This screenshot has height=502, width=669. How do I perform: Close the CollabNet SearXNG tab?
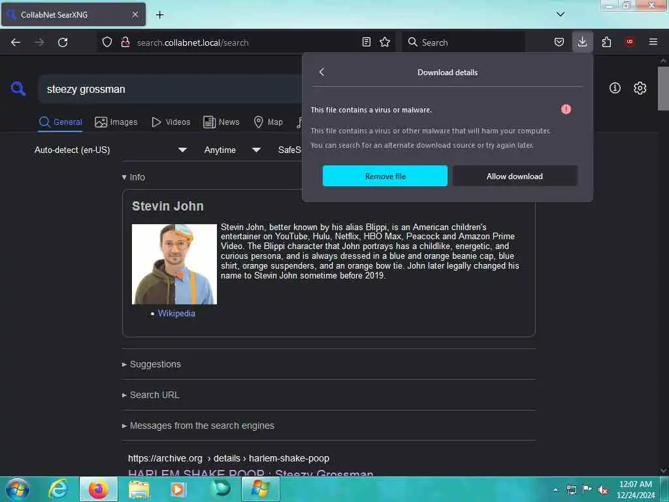point(135,14)
